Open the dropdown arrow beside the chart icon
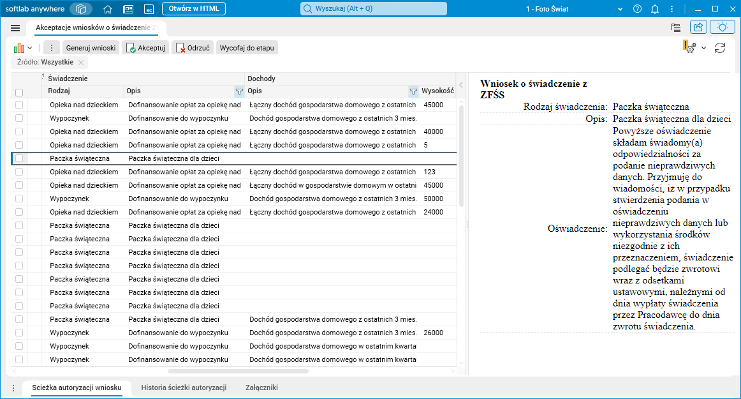The height and width of the screenshot is (399, 741). click(x=30, y=48)
